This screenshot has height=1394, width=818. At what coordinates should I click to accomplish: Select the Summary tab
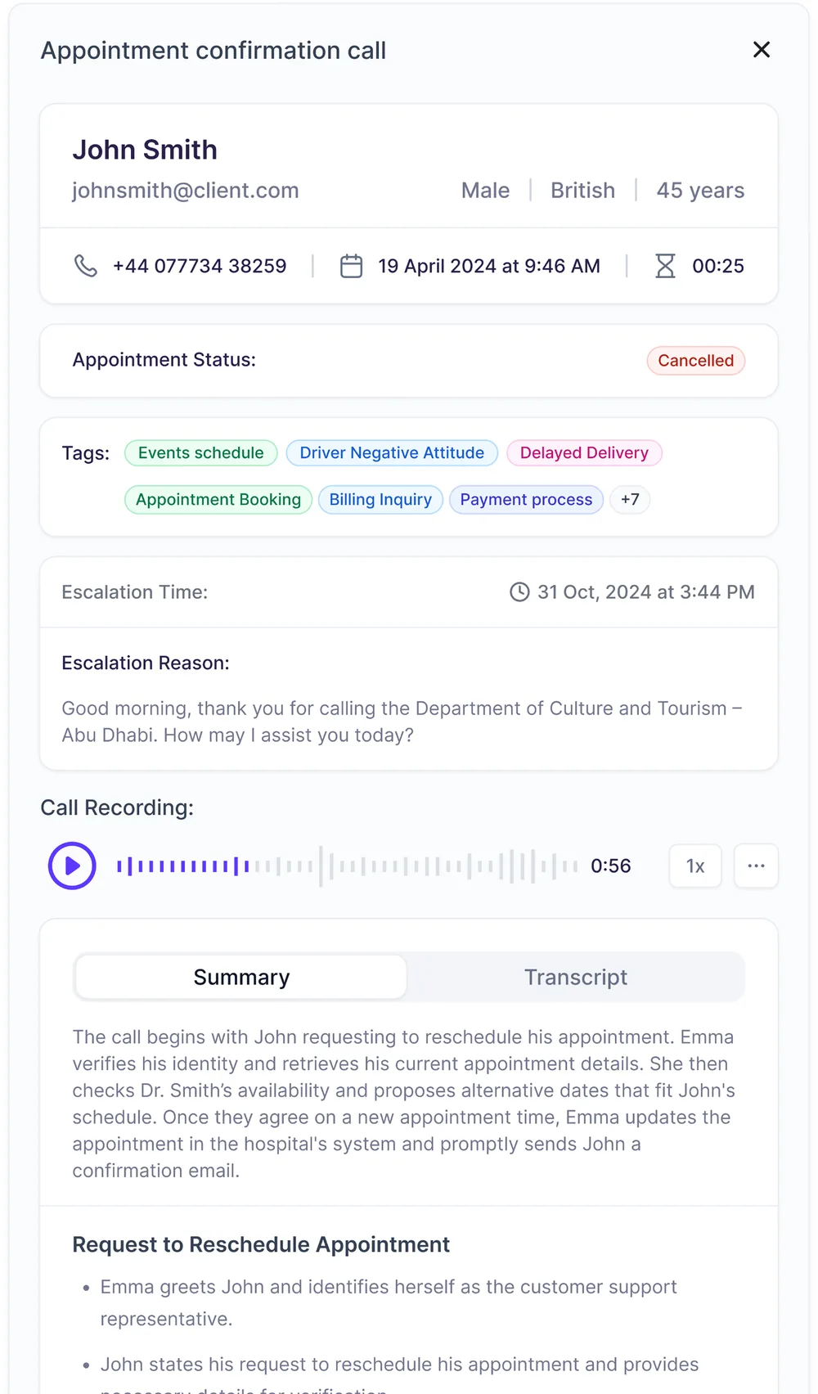[x=241, y=977]
